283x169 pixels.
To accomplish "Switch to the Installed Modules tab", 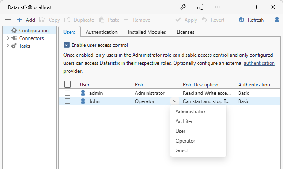I will point(147,32).
